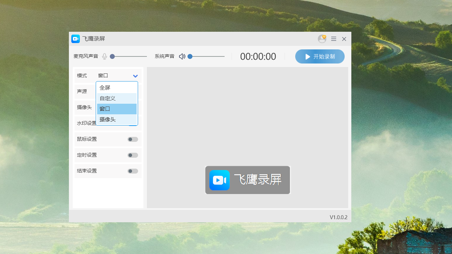Click the recording timer display
Screen dimensions: 452x254
[258, 56]
